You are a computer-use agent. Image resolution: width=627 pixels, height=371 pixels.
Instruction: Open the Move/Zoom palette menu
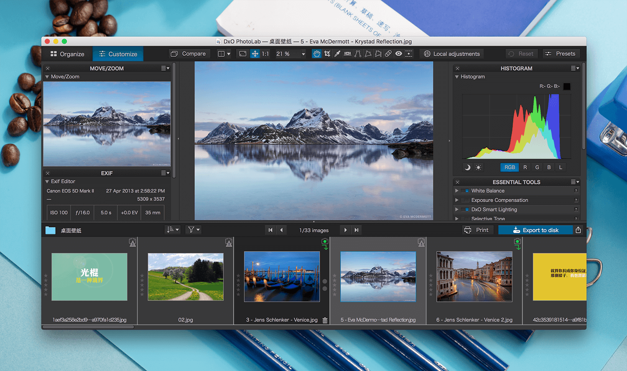point(166,69)
